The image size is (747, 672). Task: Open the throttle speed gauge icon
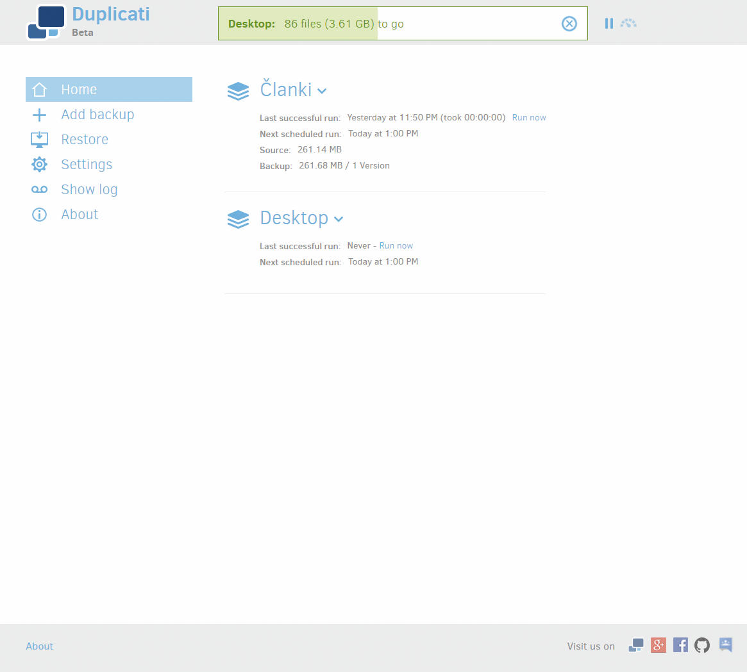pos(628,23)
